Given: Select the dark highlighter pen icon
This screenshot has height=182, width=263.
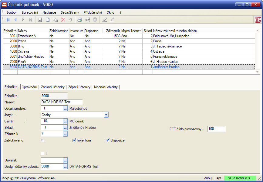Looking at the screenshot, I should tap(104, 20).
